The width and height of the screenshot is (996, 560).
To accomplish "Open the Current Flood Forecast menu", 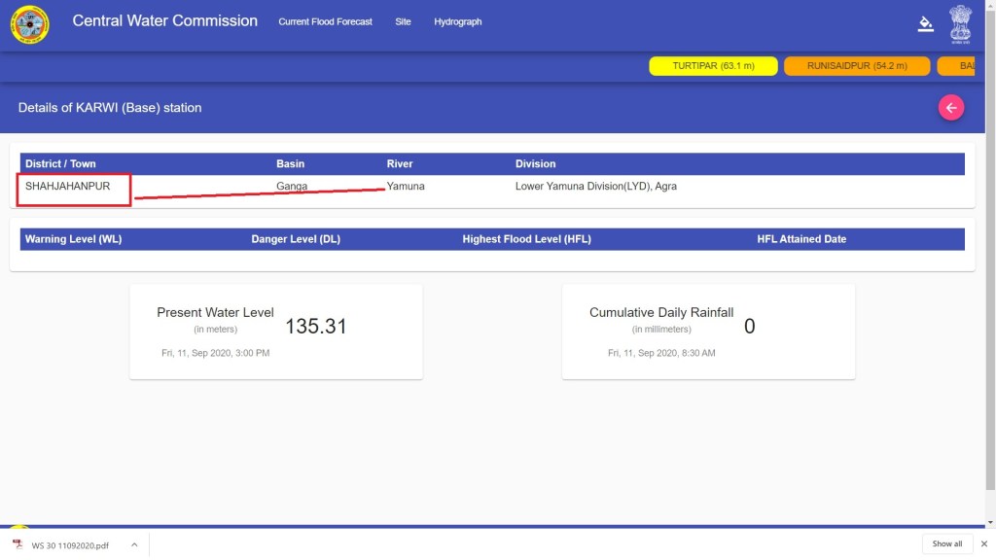I will (x=325, y=21).
